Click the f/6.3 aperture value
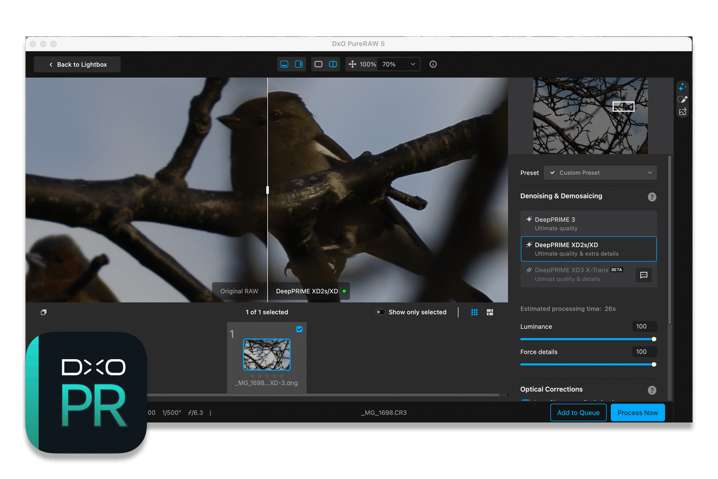The width and height of the screenshot is (718, 479). point(195,413)
